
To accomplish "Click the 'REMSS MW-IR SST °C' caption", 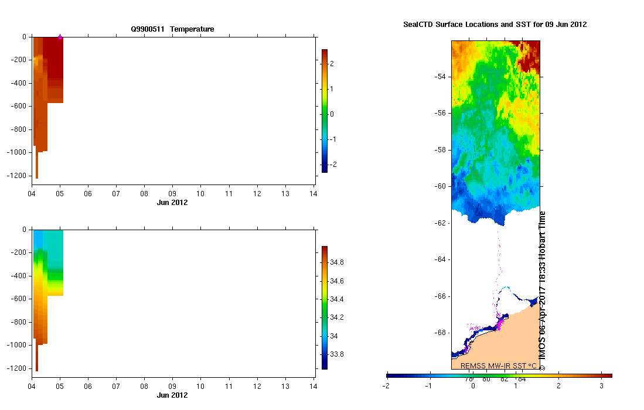I will pos(498,365).
